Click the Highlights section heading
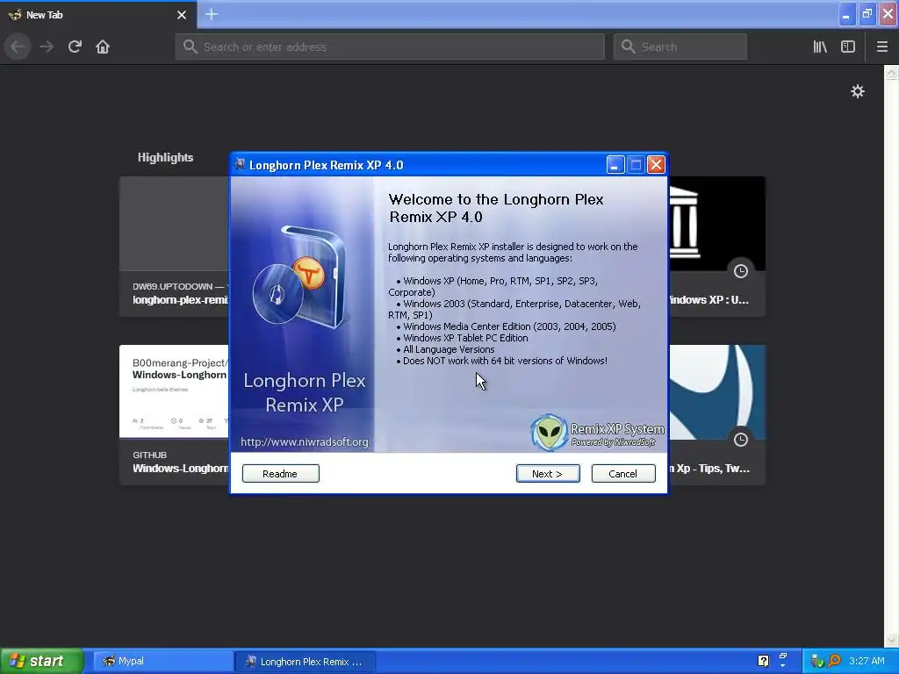Viewport: 899px width, 674px height. tap(165, 157)
